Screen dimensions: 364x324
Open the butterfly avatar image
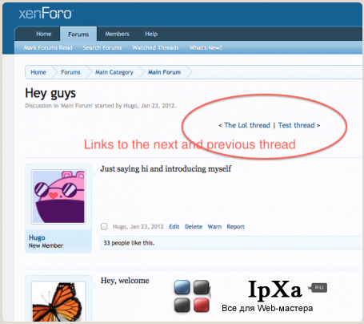pyautogui.click(x=58, y=302)
